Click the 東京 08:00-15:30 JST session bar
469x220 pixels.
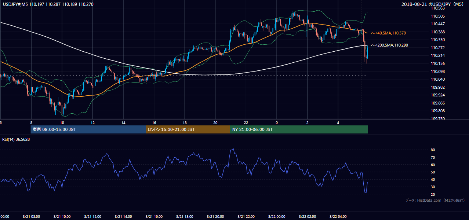[88, 129]
